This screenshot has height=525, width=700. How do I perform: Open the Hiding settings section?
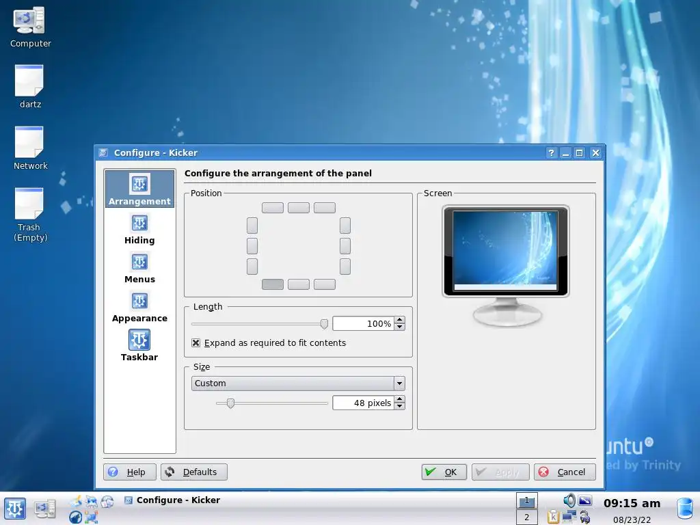click(x=139, y=230)
